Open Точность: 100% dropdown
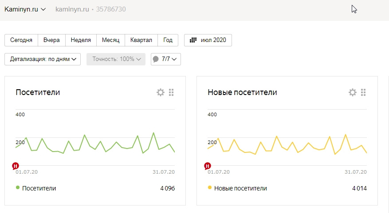Viewport: 389px width, 213px height. pyautogui.click(x=116, y=59)
